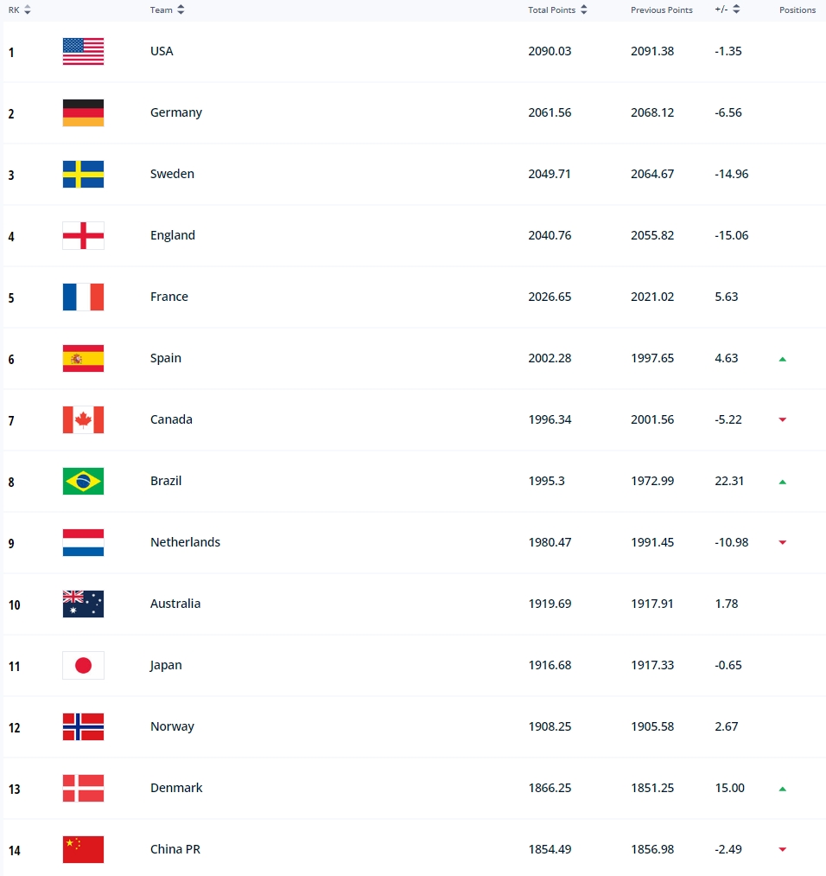The image size is (826, 876).
Task: Click the Canada flag icon
Action: point(83,419)
